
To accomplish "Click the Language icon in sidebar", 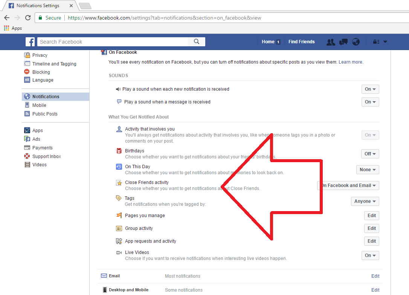I will tap(27, 80).
